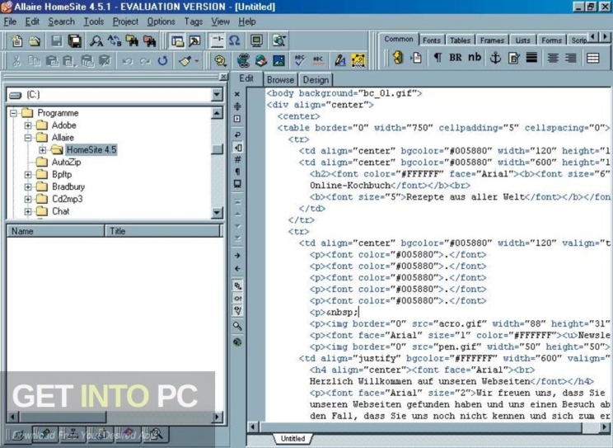Launch Extended Find with yellow binoculars icon
The image size is (613, 448).
[x=132, y=40]
